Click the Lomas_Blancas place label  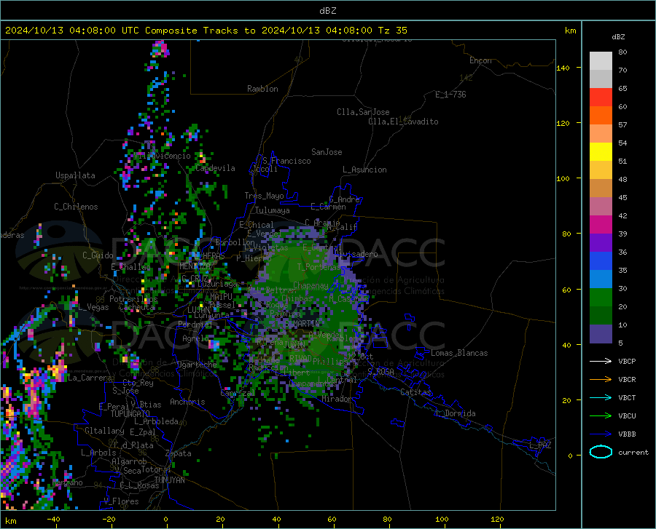[x=459, y=353]
